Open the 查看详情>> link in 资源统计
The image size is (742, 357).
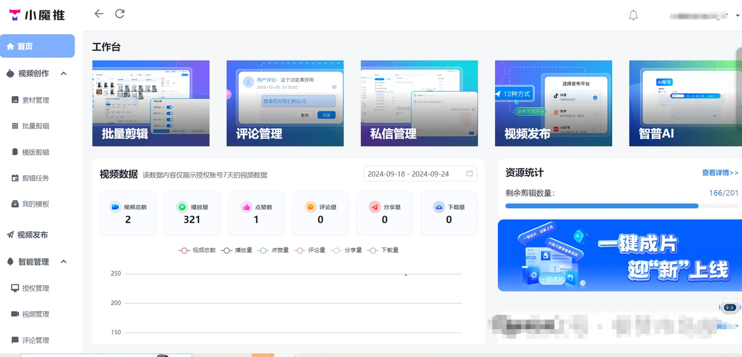point(721,173)
